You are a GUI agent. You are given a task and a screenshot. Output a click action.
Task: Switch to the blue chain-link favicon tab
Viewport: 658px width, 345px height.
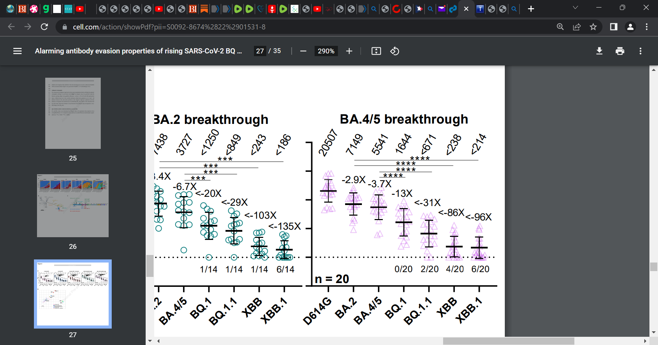(453, 9)
